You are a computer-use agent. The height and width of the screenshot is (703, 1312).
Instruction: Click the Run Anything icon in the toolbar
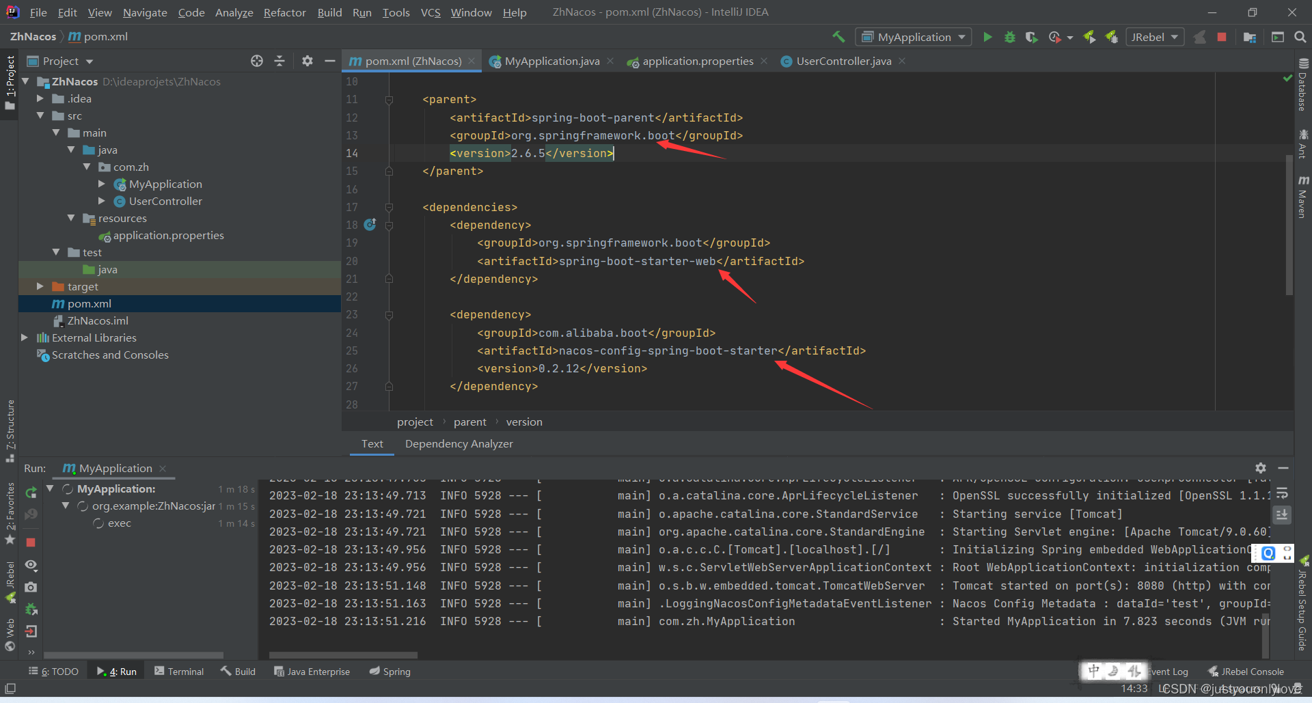coord(1277,37)
